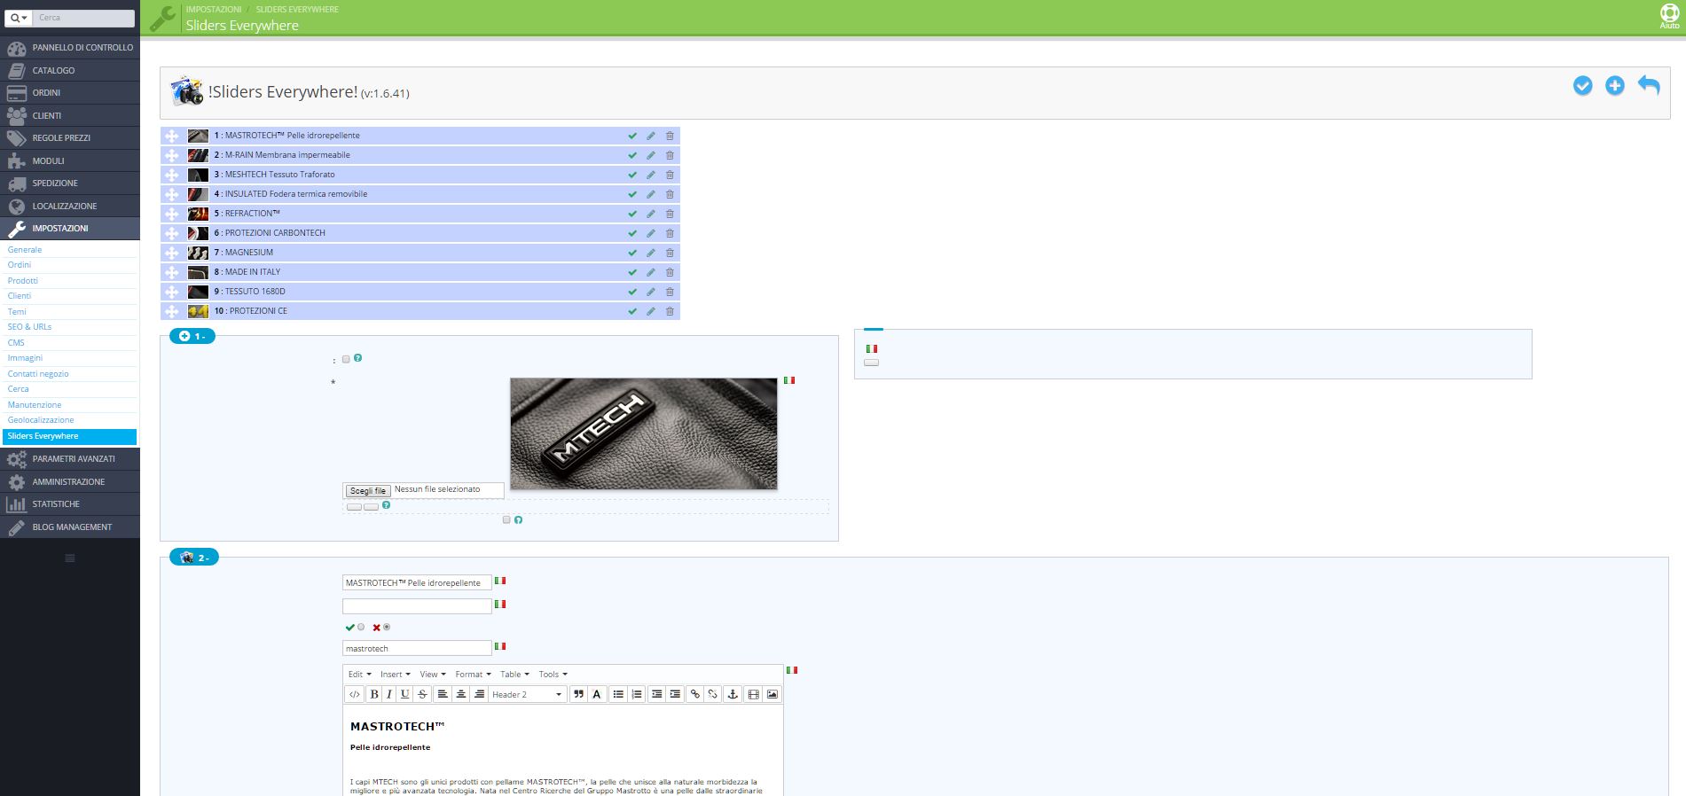Toggle enabled status for MESHTECH Tessuto Traforato

tap(632, 175)
